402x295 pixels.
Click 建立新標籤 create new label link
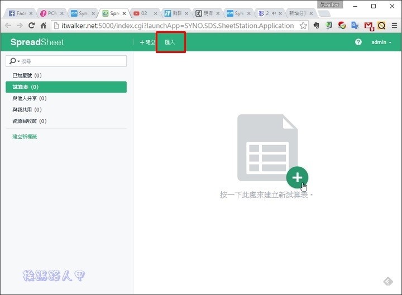tap(25, 137)
